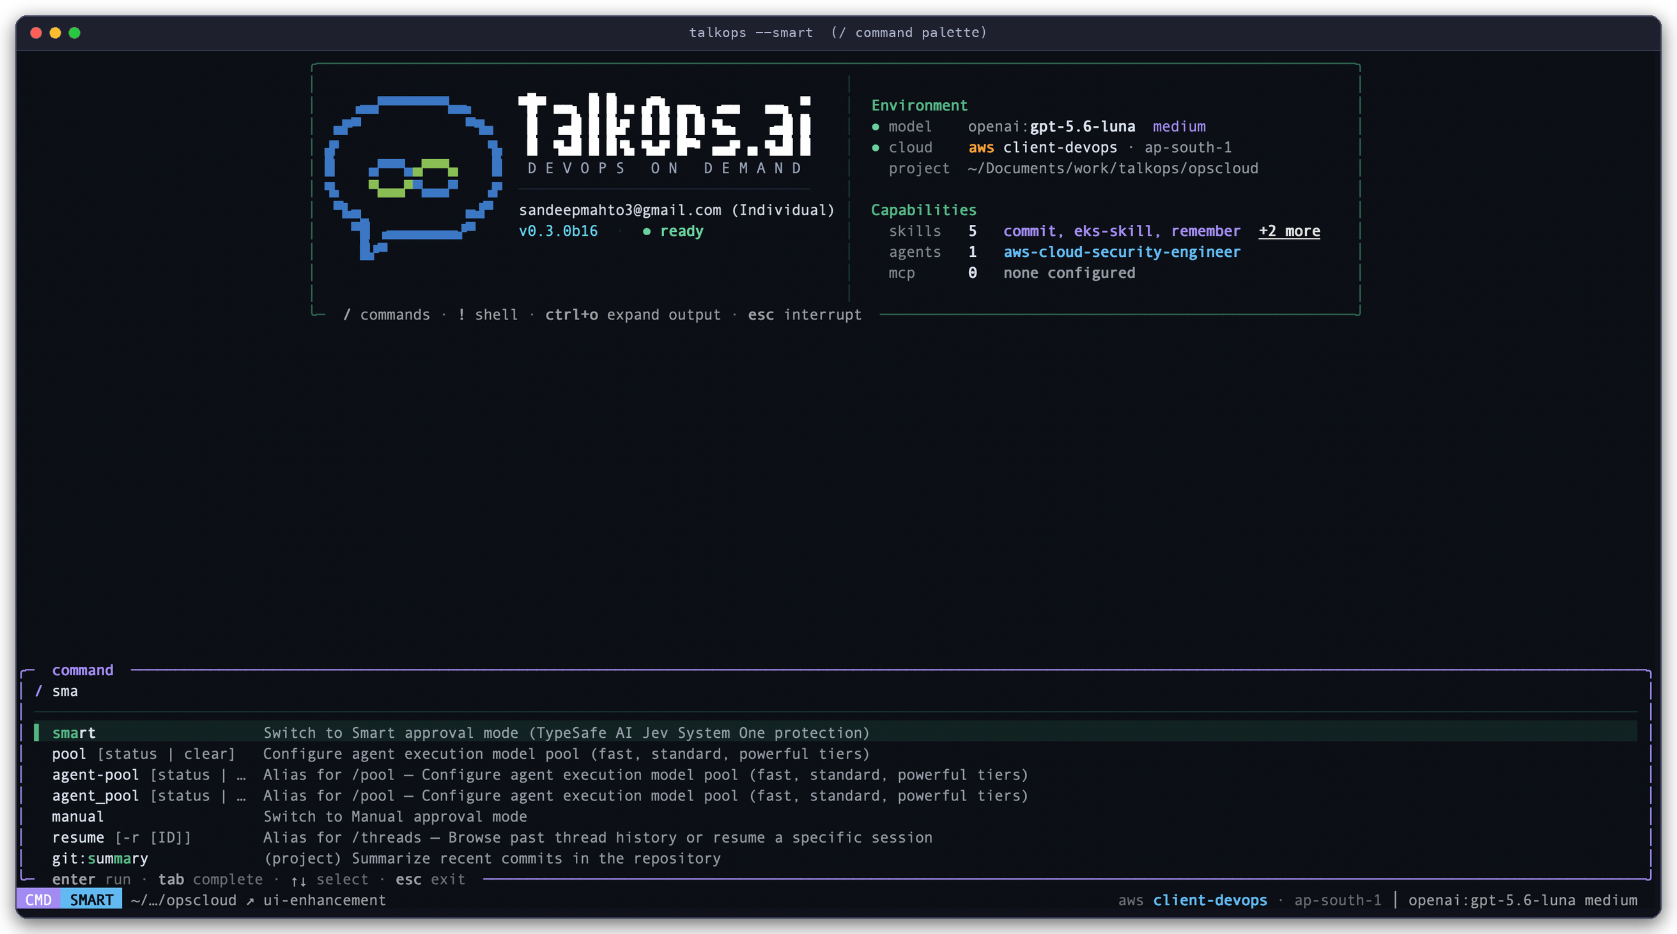Click the commit skill
This screenshot has width=1677, height=934.
[1029, 231]
